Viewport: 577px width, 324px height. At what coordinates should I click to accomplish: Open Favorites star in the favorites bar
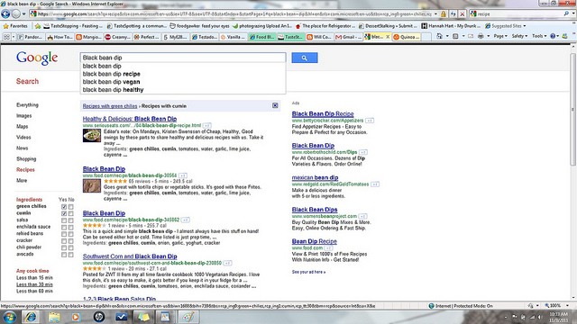point(15,26)
